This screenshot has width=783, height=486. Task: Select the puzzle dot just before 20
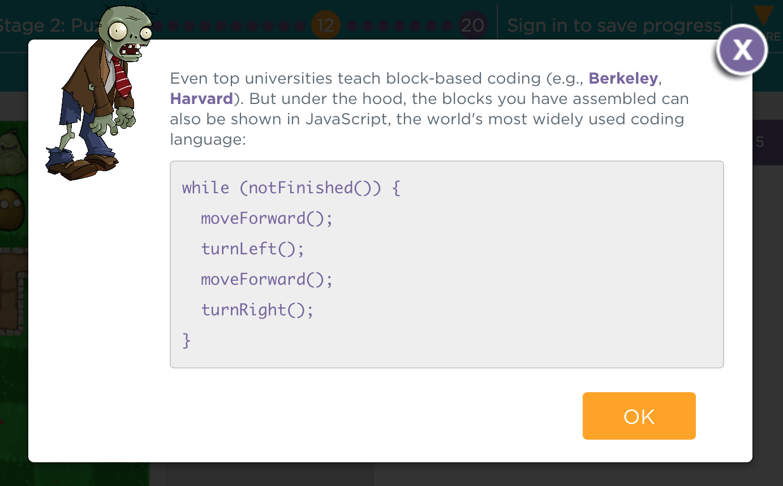[x=447, y=25]
